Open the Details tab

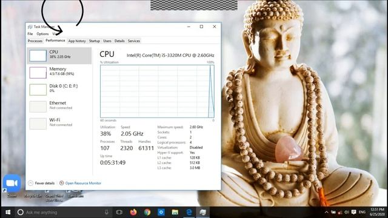(119, 41)
